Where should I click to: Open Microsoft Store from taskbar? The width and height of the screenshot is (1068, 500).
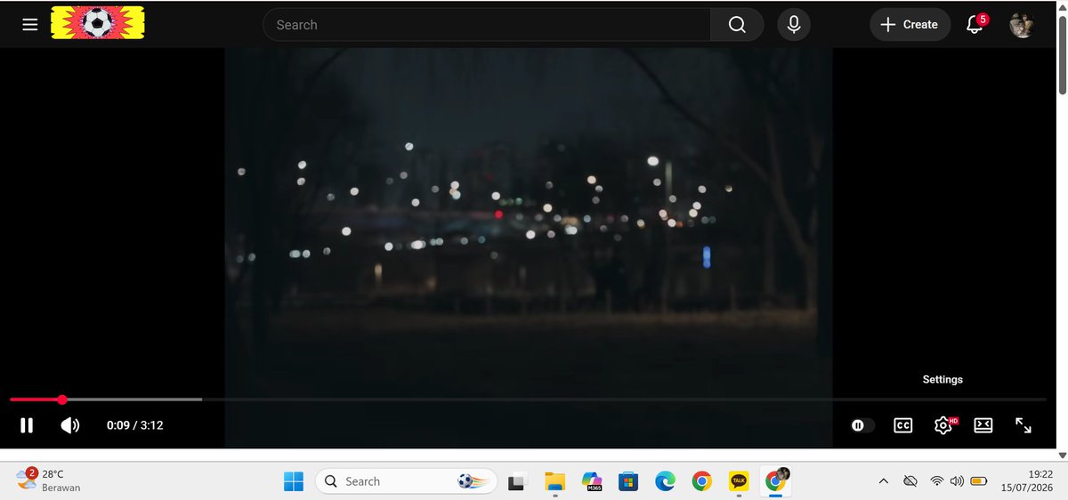(628, 481)
